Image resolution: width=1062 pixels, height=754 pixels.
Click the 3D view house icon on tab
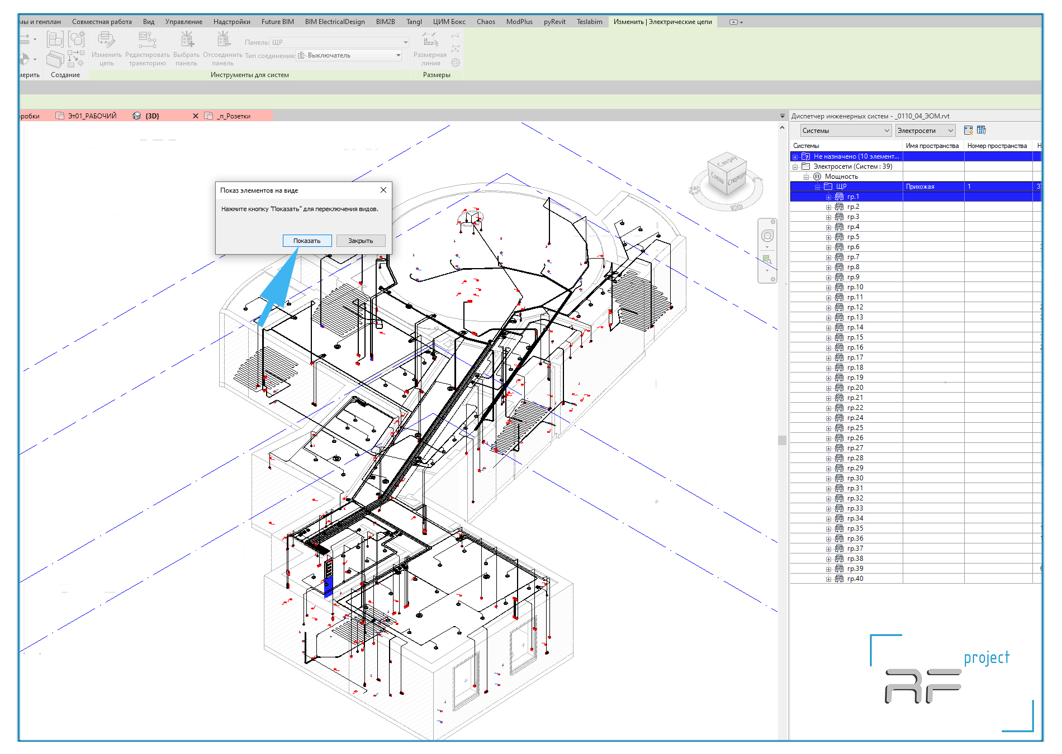[x=137, y=116]
